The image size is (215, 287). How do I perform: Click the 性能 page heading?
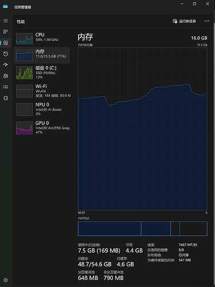pyautogui.click(x=21, y=22)
